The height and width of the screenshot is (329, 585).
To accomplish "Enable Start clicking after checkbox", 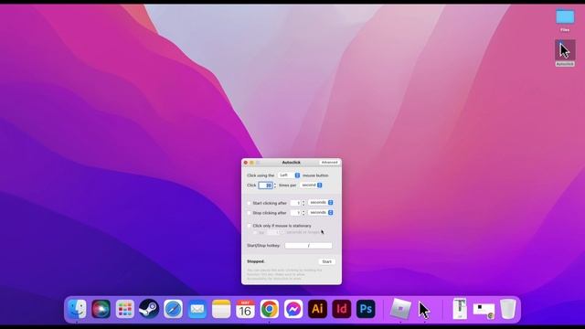I will [x=250, y=203].
